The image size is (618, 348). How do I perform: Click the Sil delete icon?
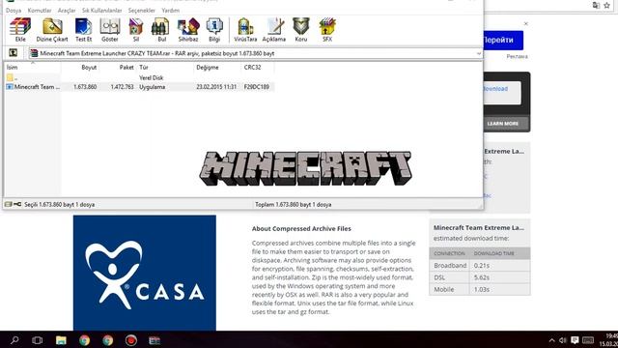tap(136, 30)
